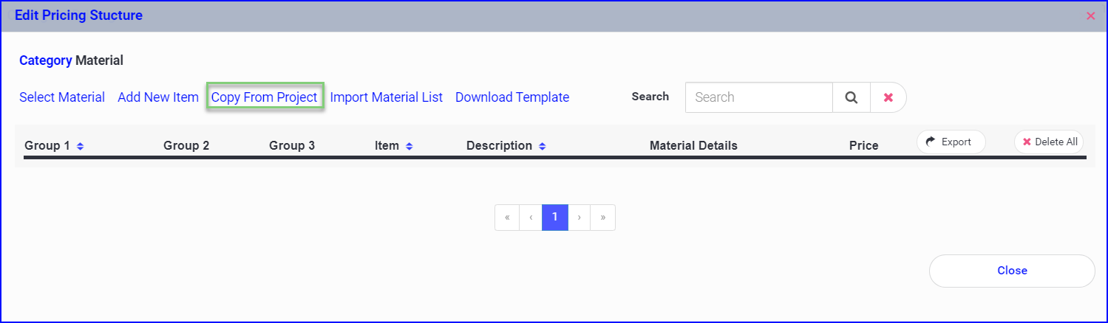Screen dimensions: 1108x323
Task: Click Download Template link
Action: click(x=512, y=97)
